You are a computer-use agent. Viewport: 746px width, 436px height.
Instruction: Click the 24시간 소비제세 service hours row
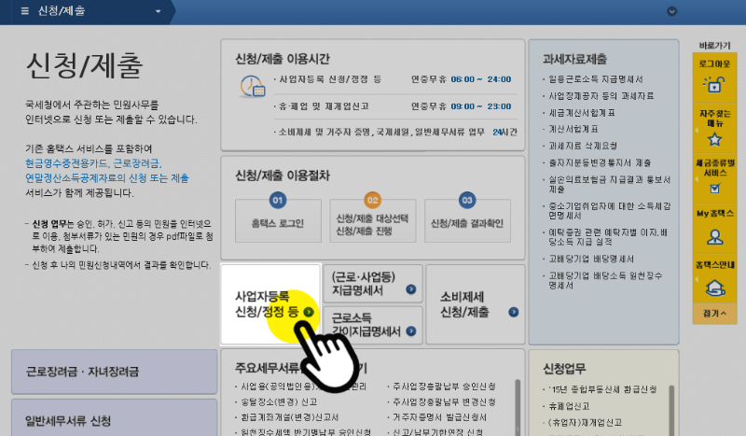394,132
